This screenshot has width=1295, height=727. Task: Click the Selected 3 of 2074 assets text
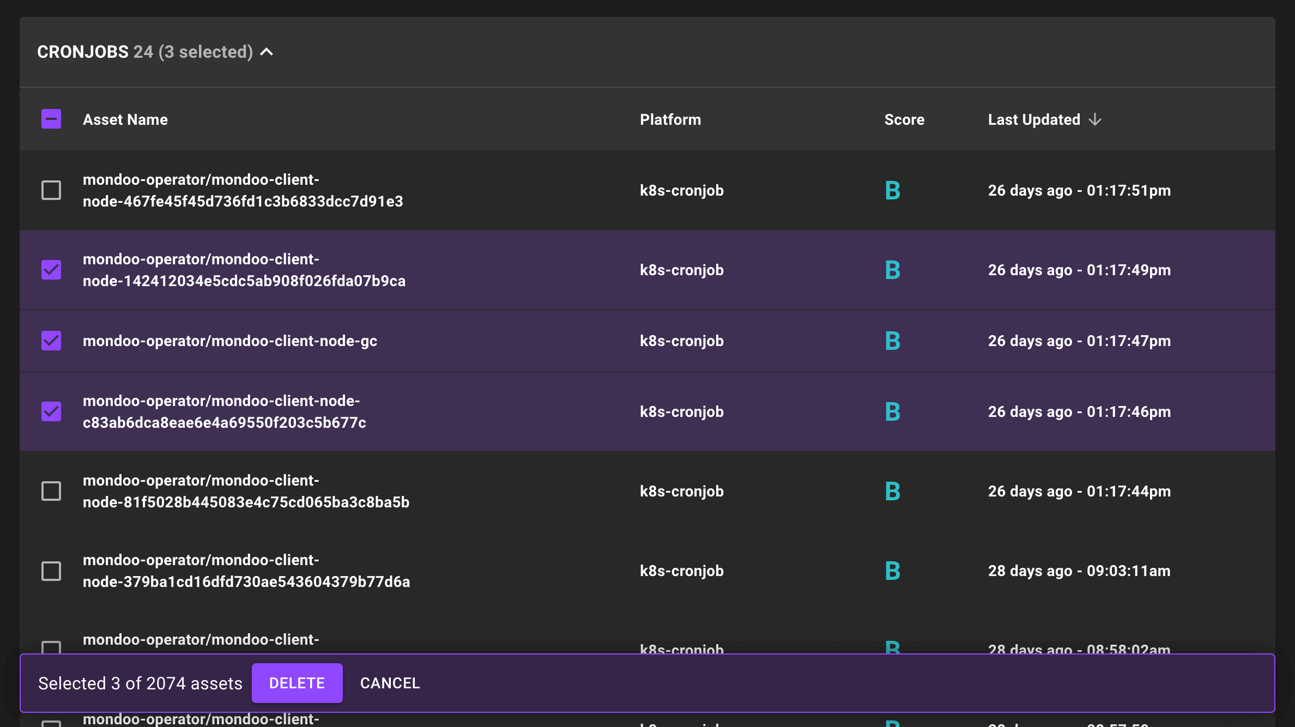(140, 683)
